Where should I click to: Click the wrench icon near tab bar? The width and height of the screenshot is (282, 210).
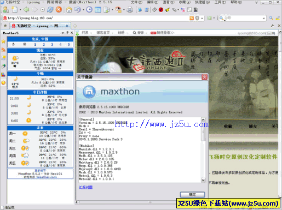273,26
